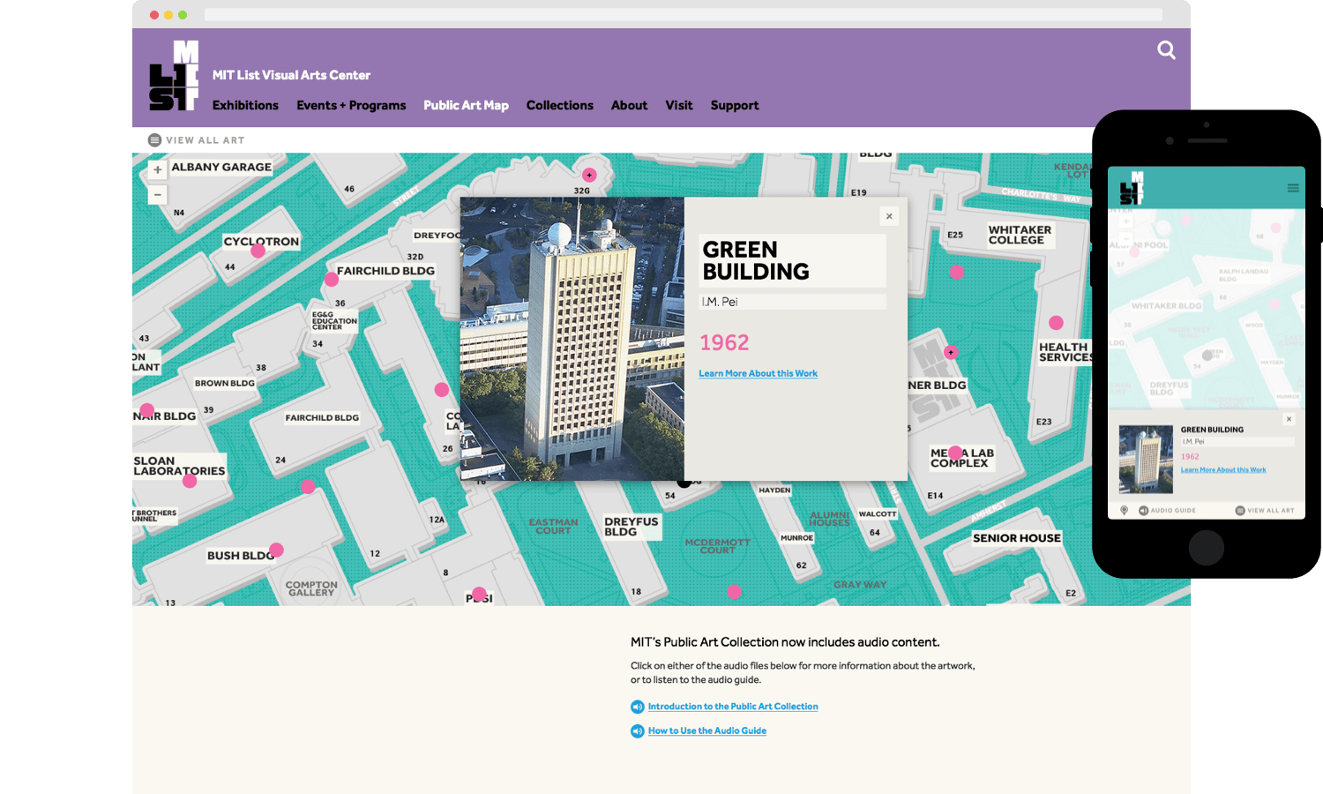Screen dimensions: 1323x794
Task: Close the Green Building popup on desktop
Action: (x=889, y=216)
